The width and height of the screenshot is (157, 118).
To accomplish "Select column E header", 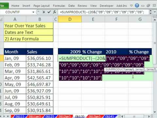I will 93,19.
